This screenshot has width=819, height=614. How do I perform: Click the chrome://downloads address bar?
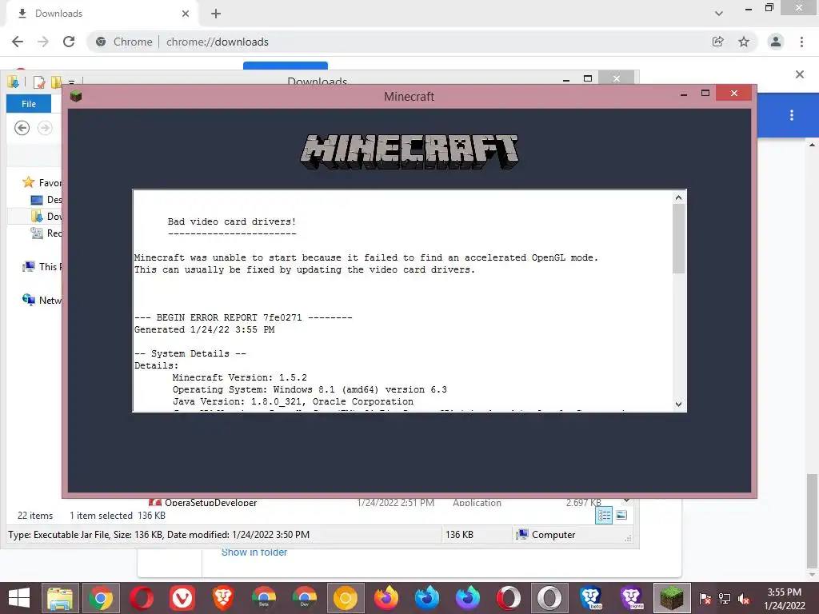tap(397, 42)
